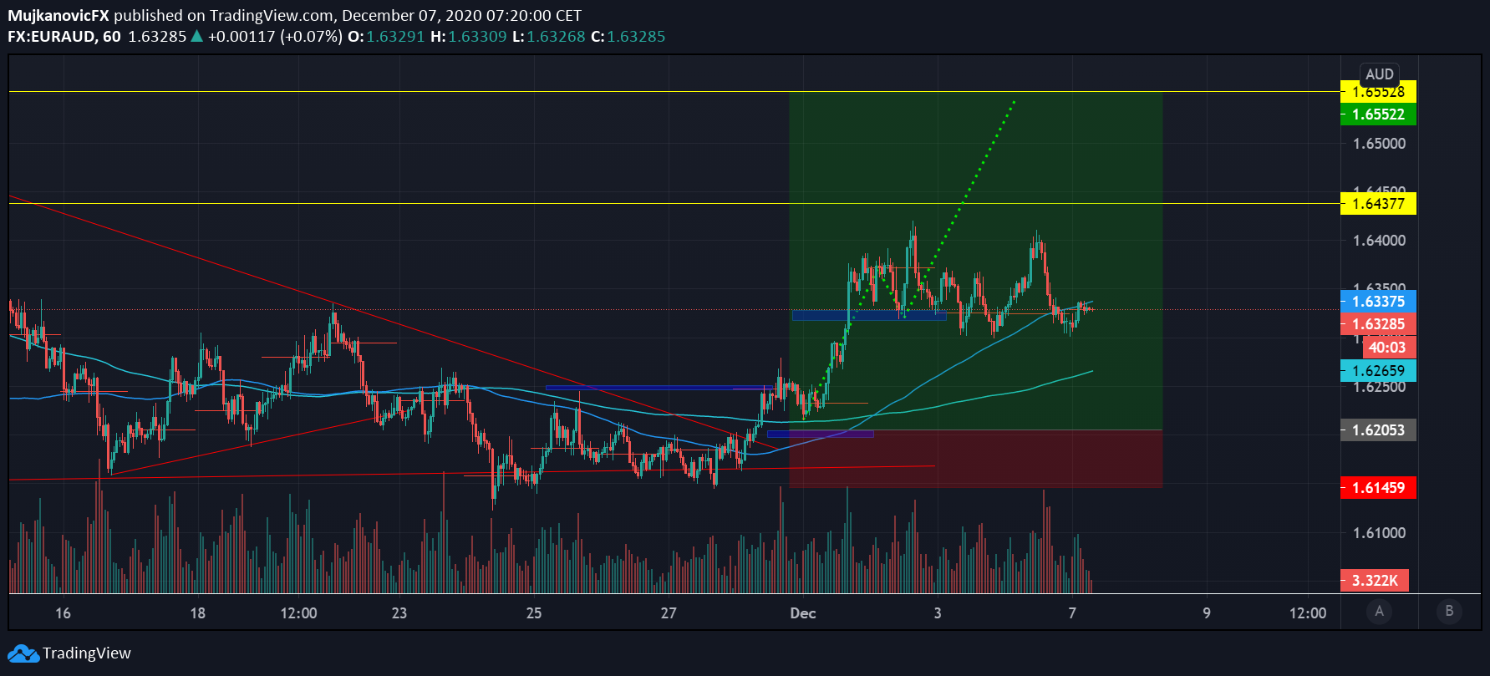Viewport: 1490px width, 676px height.
Task: Click the yellow 1.65528 price label
Action: click(x=1378, y=91)
